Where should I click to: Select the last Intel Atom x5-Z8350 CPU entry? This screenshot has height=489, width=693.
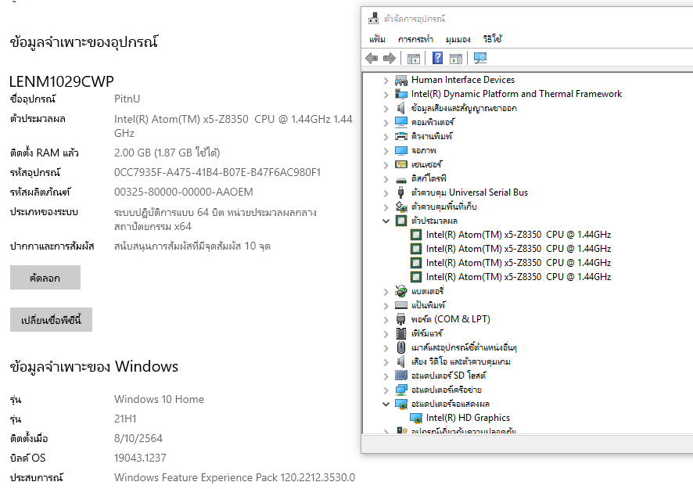point(518,277)
